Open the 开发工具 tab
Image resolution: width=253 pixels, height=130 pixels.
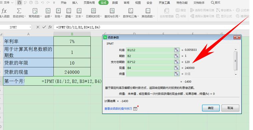tap(164, 3)
